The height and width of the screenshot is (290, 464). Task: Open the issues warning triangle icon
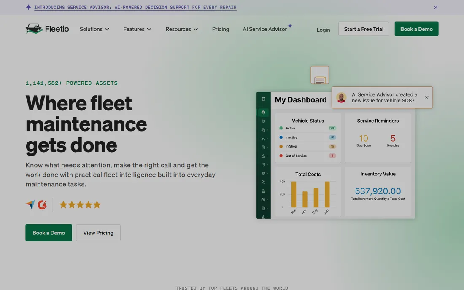tap(263, 156)
